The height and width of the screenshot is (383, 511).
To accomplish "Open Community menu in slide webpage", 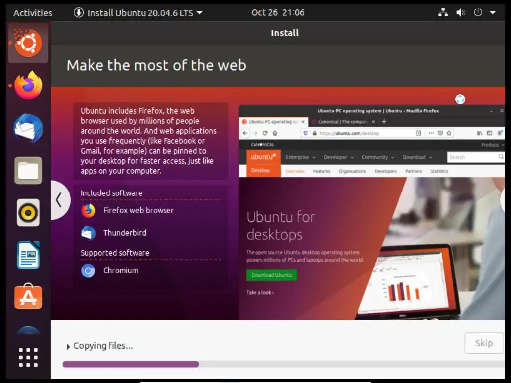I will click(378, 157).
